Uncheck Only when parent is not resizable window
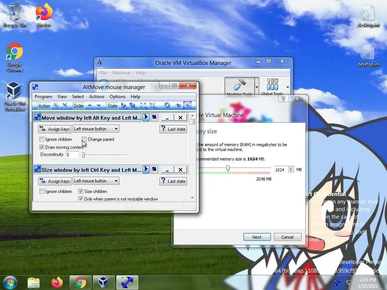 pos(80,199)
